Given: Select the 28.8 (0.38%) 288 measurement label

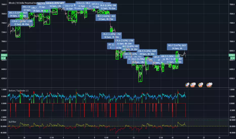Looking at the screenshot, I should tap(108, 7).
